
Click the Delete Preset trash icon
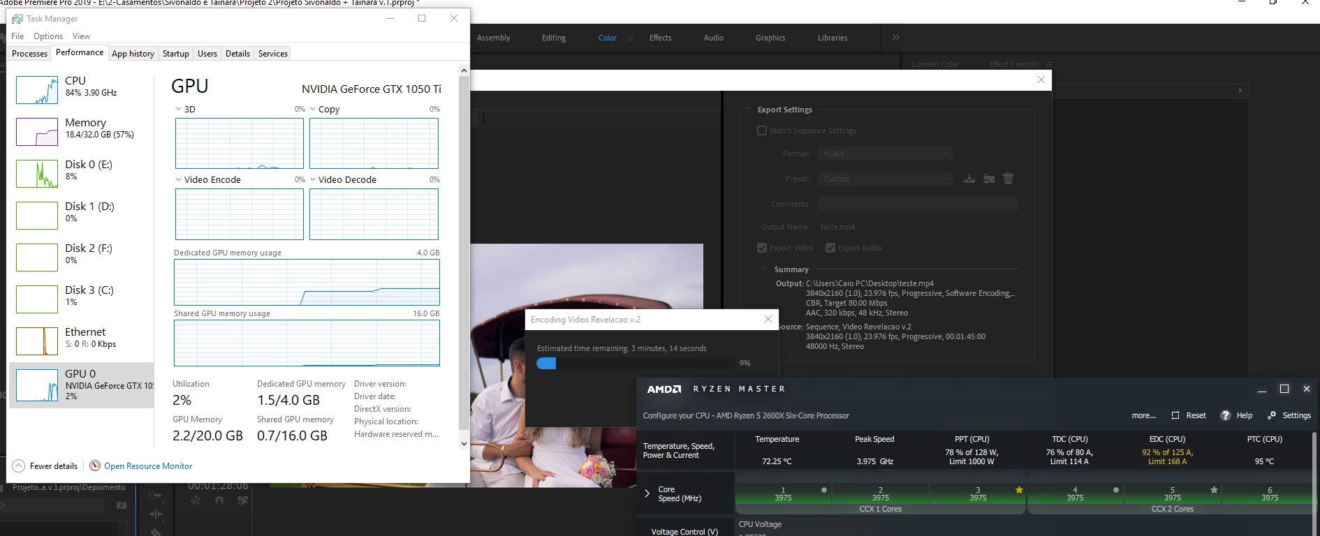pyautogui.click(x=1008, y=179)
